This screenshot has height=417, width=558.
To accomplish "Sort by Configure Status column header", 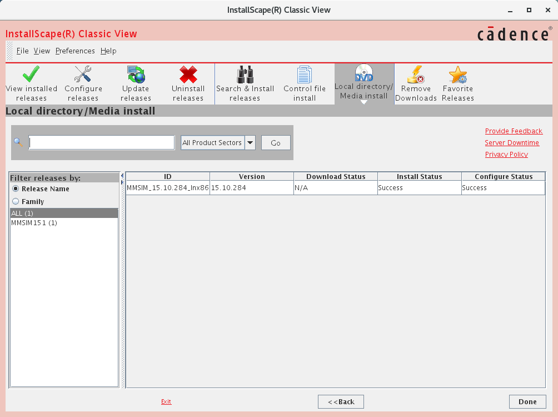I will pyautogui.click(x=504, y=177).
